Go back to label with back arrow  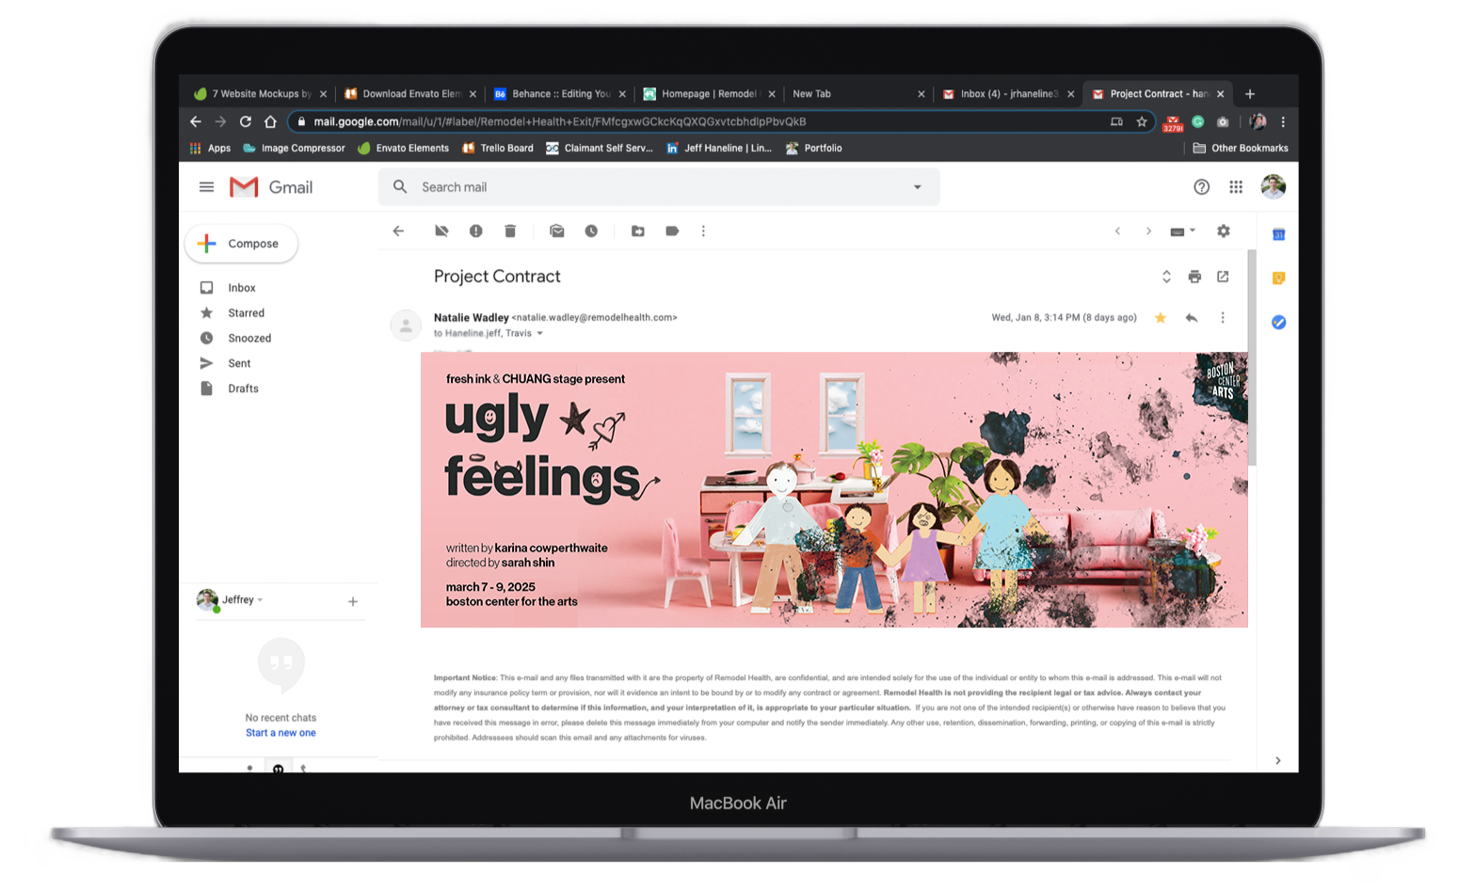398,230
